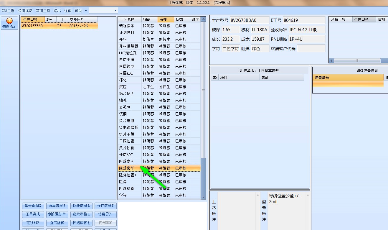
Task: Click the E工号 field showing 804619
Action: click(x=304, y=20)
